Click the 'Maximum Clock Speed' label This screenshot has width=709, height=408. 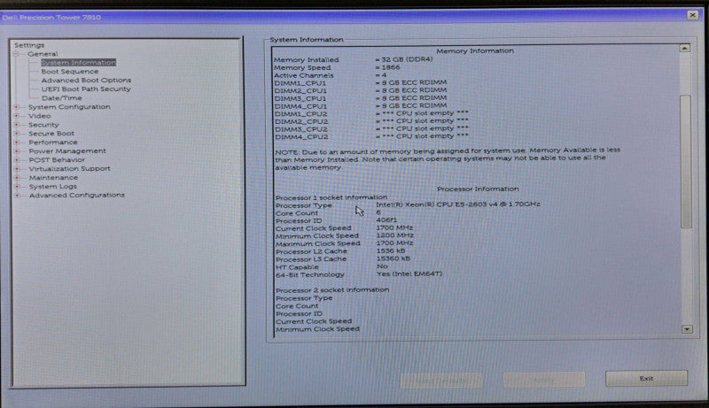pyautogui.click(x=318, y=243)
